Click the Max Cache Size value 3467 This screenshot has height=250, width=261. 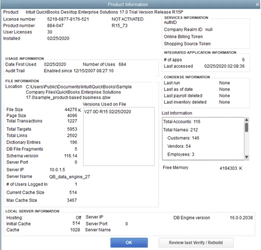[x=72, y=201]
